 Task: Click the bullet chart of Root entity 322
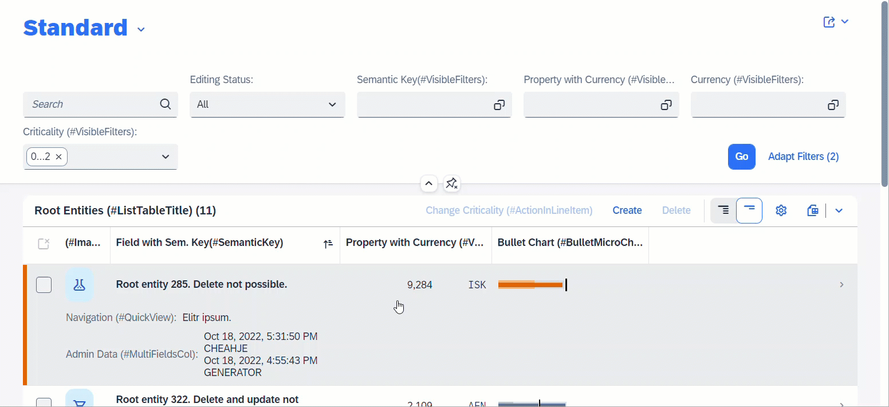point(532,404)
